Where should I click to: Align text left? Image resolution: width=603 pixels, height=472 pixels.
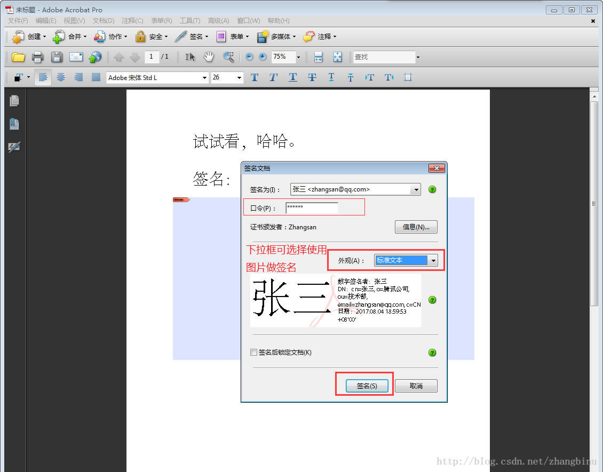43,78
